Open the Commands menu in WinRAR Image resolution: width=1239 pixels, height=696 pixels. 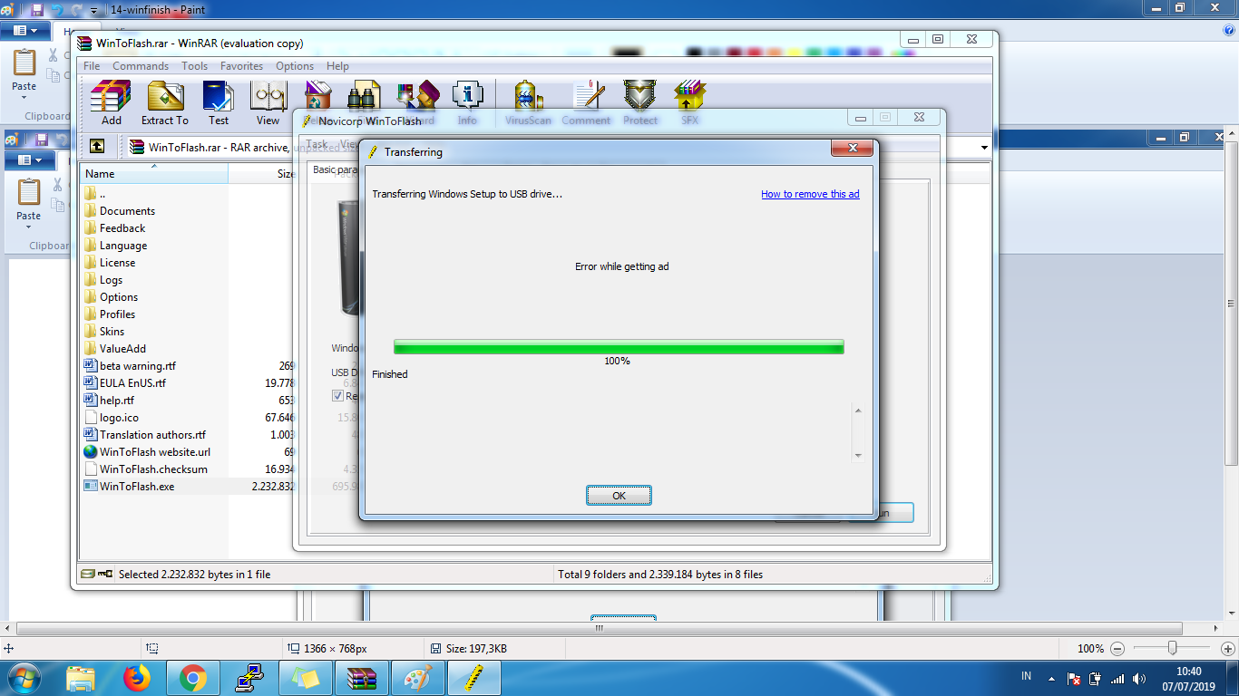141,66
